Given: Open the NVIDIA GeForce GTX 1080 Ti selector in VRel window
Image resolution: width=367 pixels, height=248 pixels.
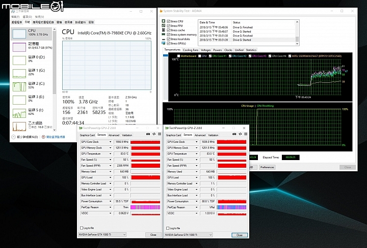Looking at the screenshot, I should (x=189, y=235).
